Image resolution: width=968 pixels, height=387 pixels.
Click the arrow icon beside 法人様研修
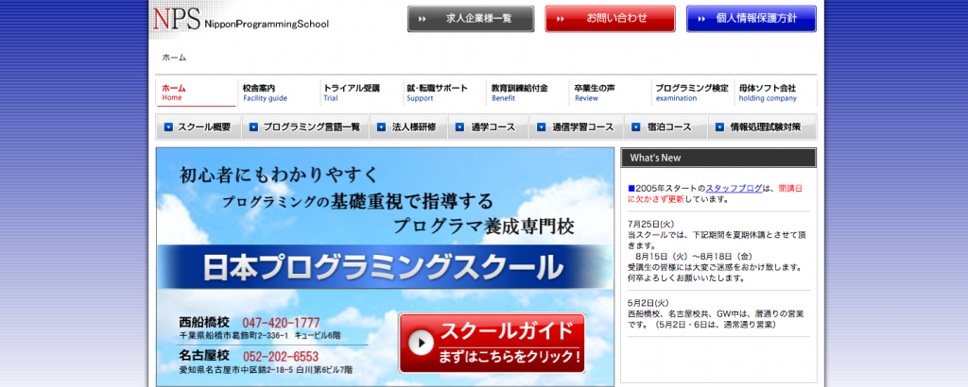click(x=382, y=127)
